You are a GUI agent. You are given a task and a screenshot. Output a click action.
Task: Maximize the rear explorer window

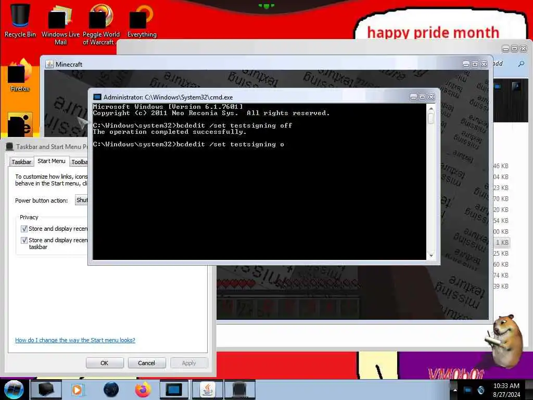pos(515,49)
